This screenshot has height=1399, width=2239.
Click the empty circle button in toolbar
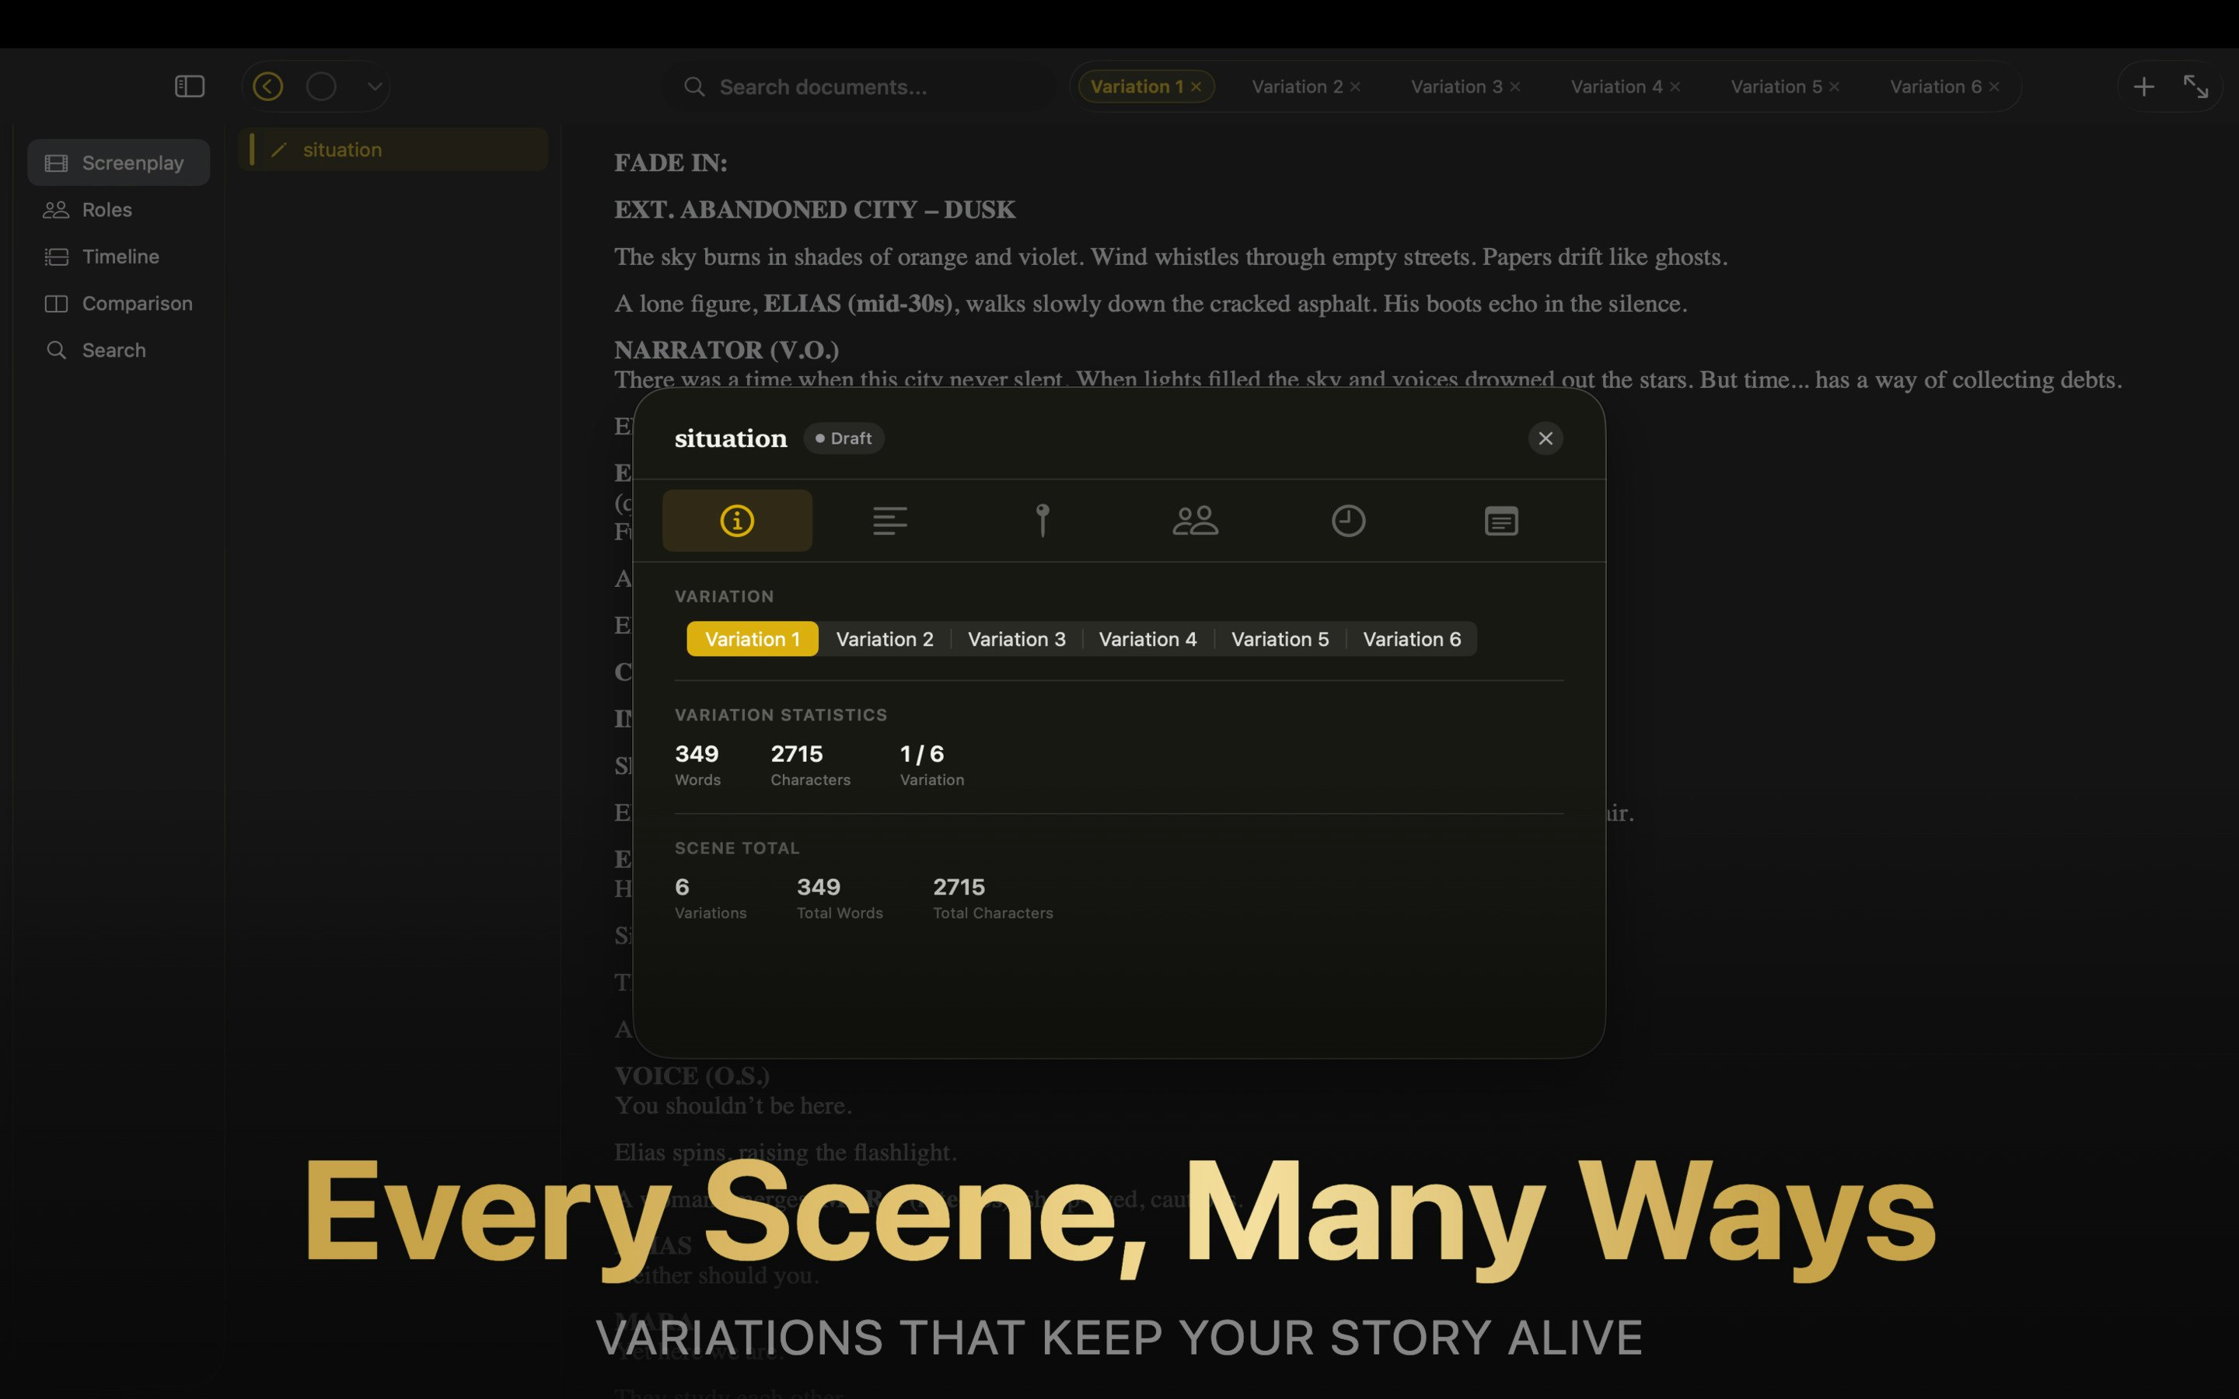(x=321, y=86)
